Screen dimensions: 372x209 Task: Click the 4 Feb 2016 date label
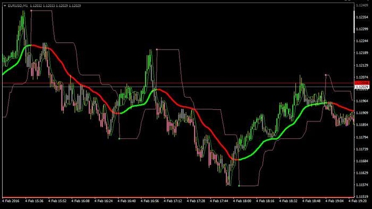tap(11, 201)
